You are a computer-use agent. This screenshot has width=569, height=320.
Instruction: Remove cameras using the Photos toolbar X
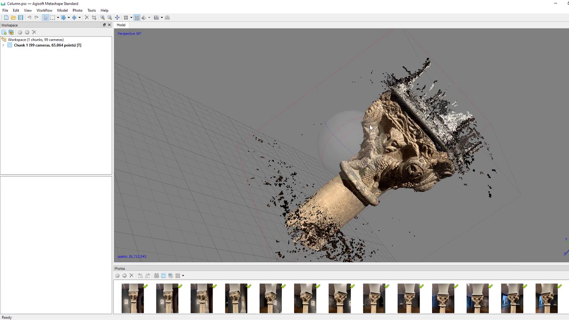(131, 276)
